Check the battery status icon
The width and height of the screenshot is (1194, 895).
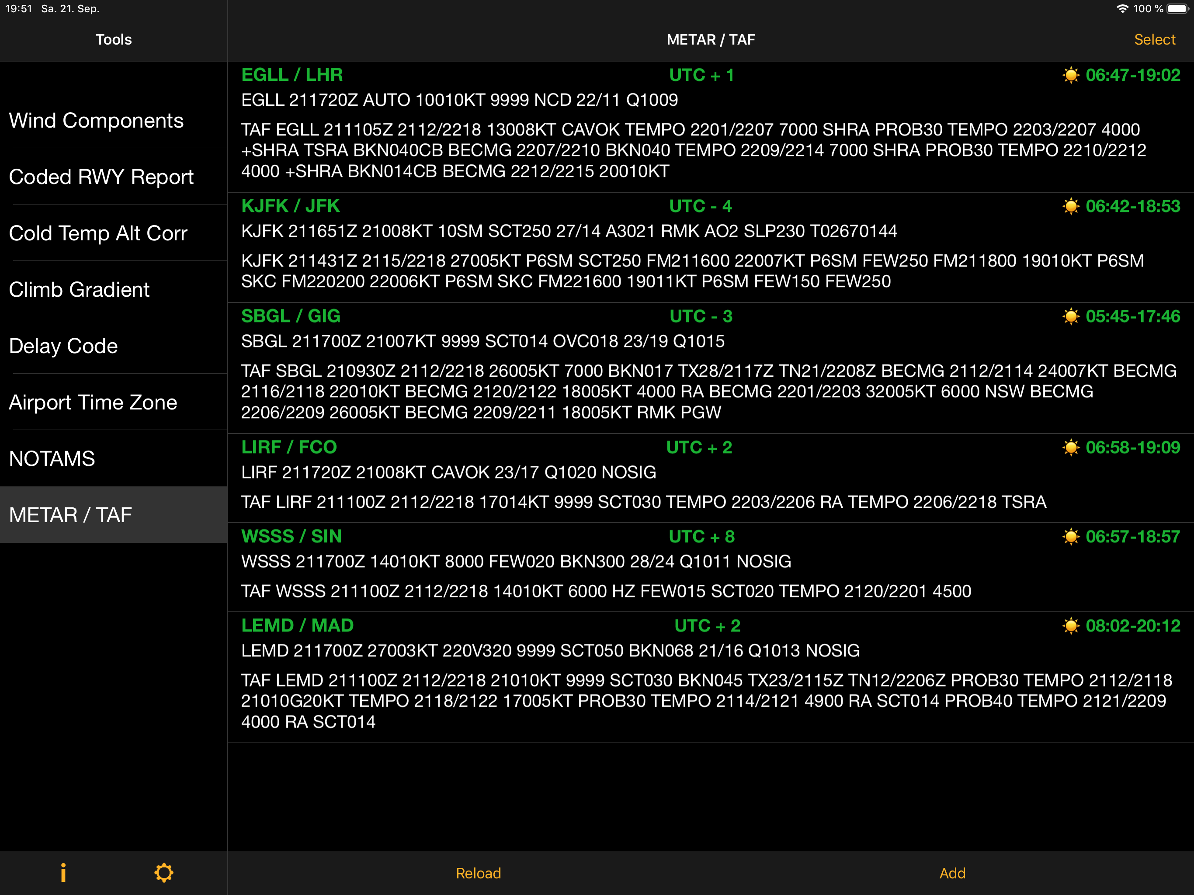point(1177,9)
